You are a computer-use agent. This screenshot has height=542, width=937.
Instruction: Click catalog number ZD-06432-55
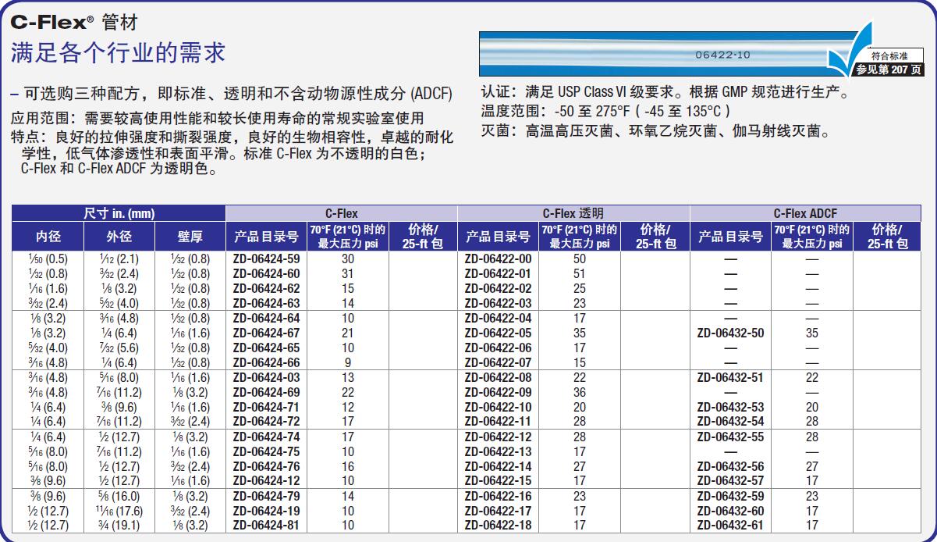(730, 437)
